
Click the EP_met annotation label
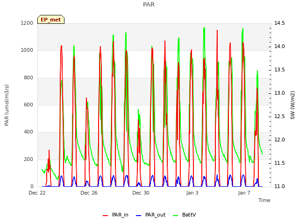point(51,20)
